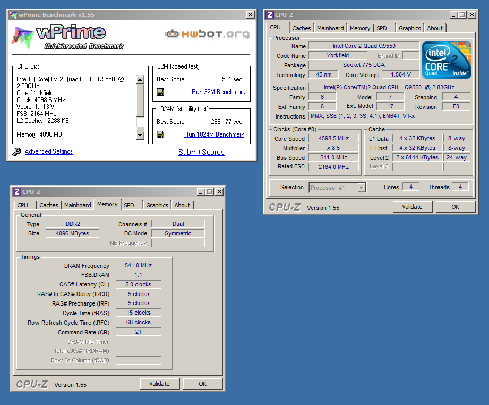The image size is (489, 405).
Task: Expand the Processor #1 selection dropdown
Action: coord(362,188)
